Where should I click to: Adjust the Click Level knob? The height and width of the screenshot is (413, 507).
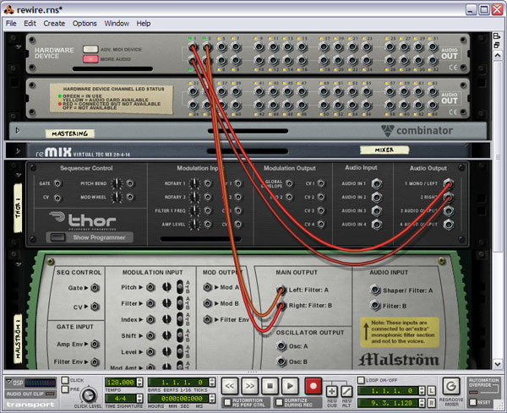88,394
